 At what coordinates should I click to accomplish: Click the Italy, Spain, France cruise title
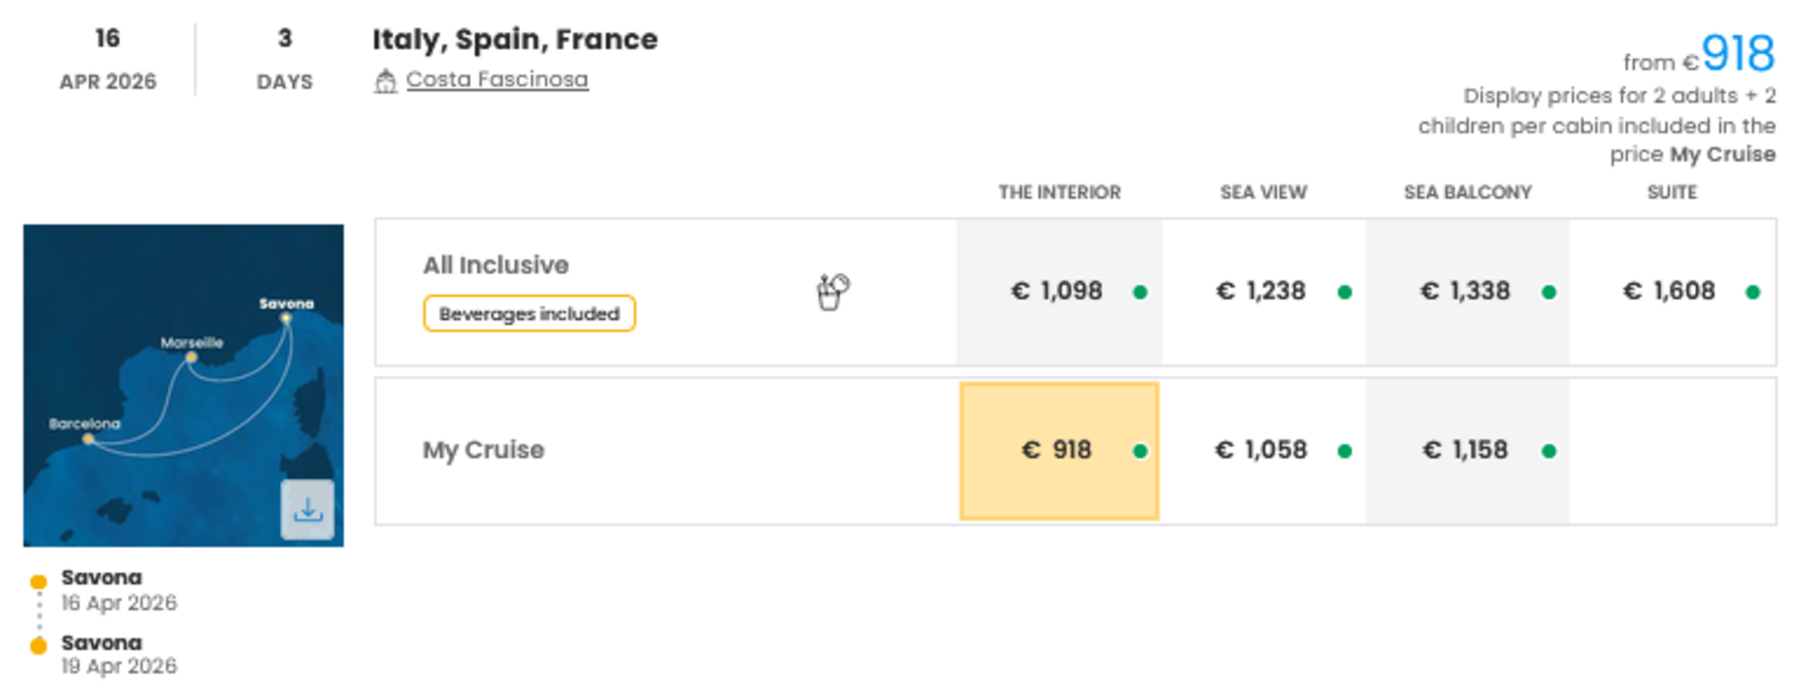pyautogui.click(x=515, y=40)
